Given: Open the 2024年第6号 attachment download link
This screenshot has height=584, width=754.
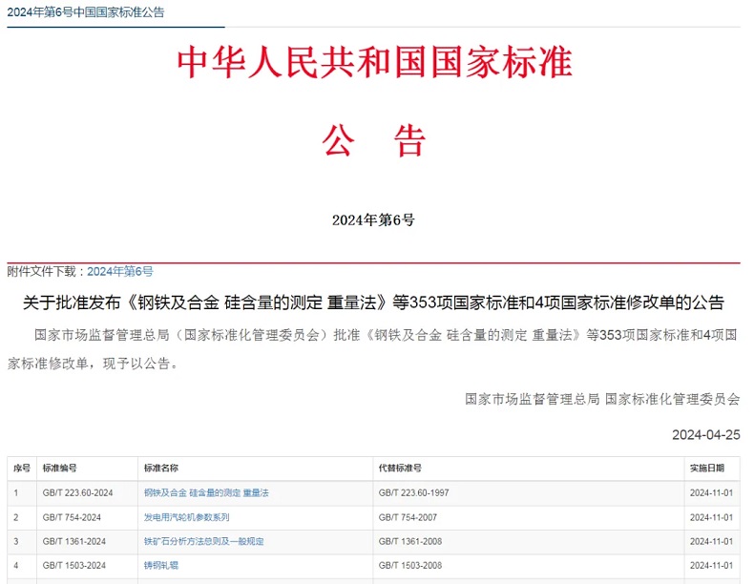Looking at the screenshot, I should [120, 272].
